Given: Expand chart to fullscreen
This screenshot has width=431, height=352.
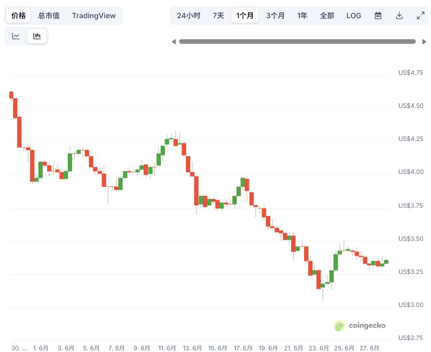Looking at the screenshot, I should click(x=421, y=16).
